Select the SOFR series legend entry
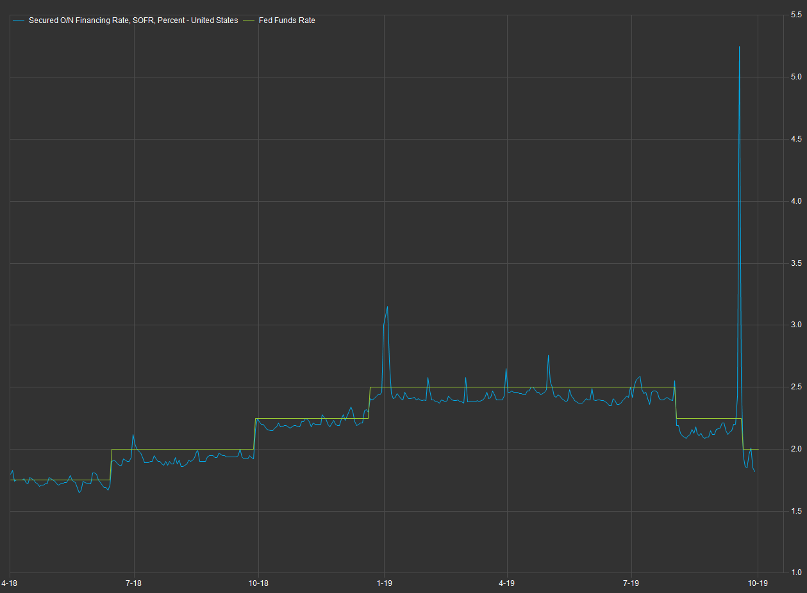 point(126,20)
